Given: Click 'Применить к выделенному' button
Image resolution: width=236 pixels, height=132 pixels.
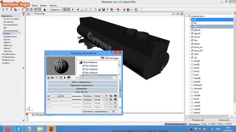Looking at the screenshot, I should click(95, 111).
